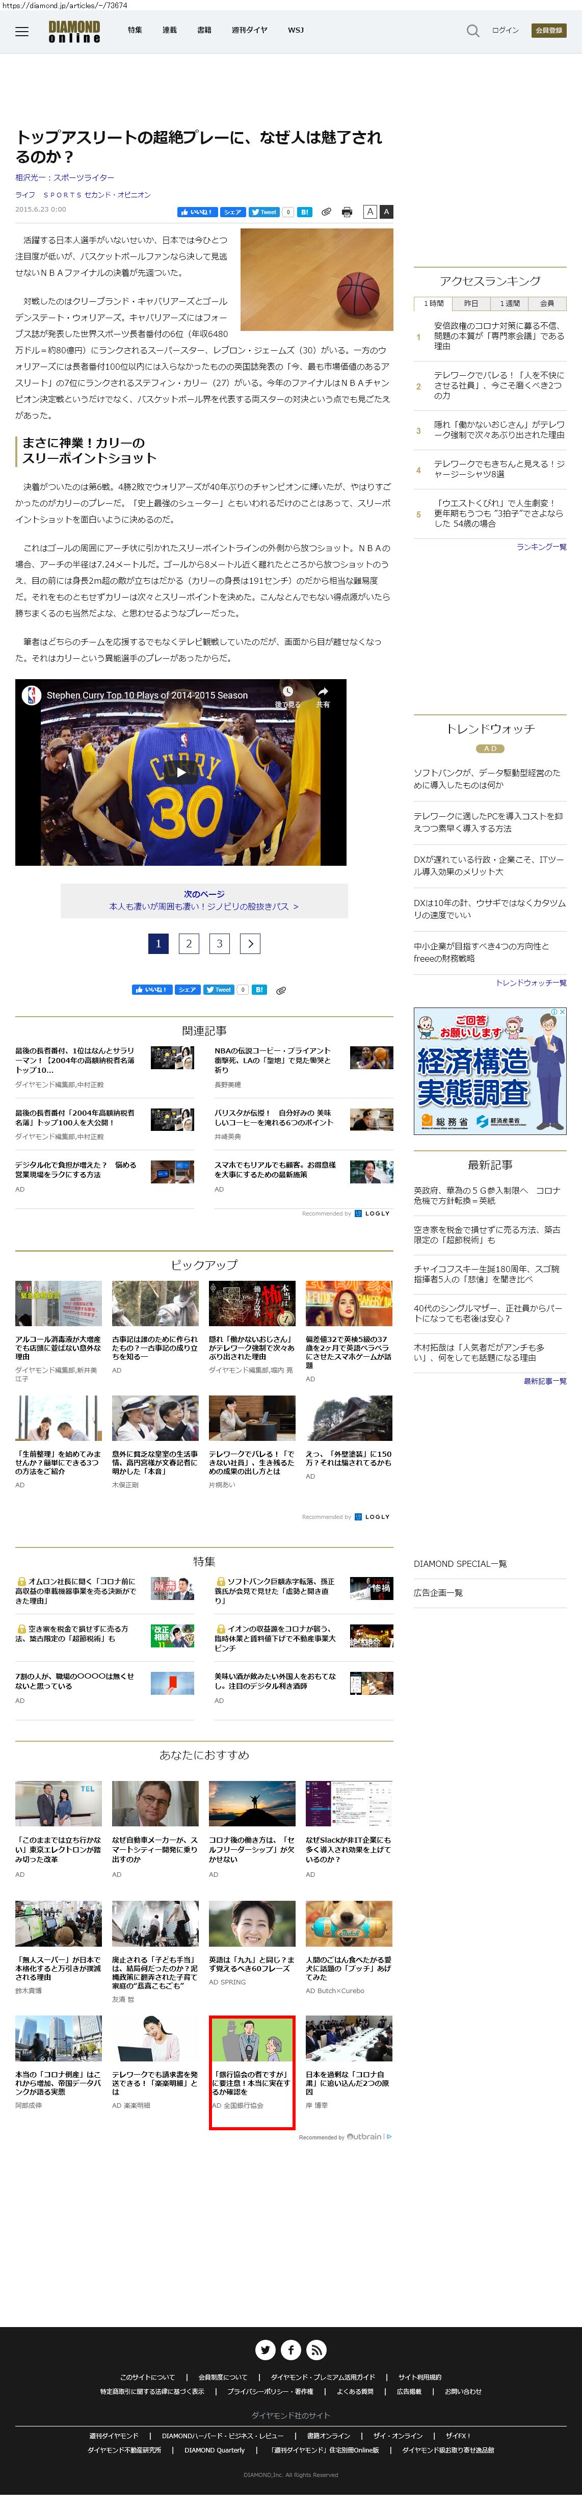Switch to black-background text size A toggle

[386, 212]
